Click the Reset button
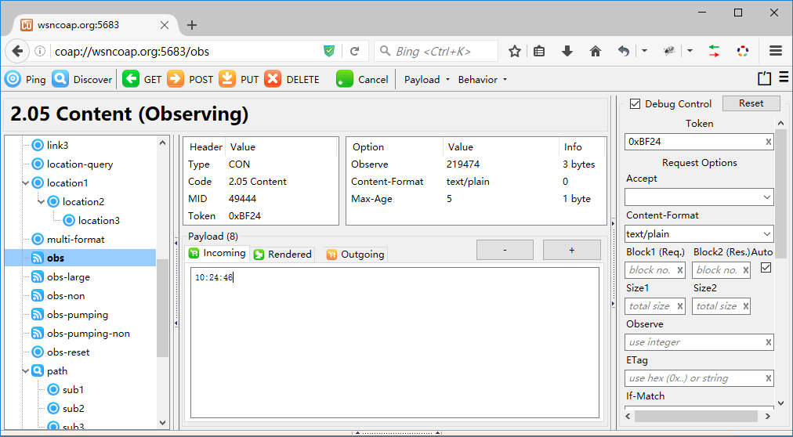 click(751, 103)
